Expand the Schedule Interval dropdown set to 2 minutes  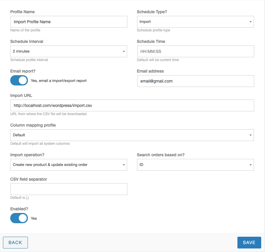coord(69,51)
